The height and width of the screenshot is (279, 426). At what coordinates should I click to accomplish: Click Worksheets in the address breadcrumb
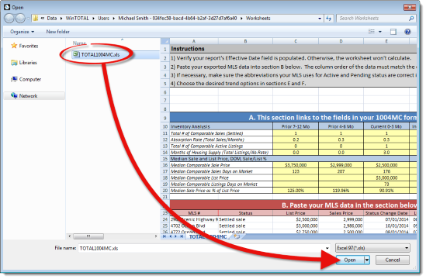point(258,19)
